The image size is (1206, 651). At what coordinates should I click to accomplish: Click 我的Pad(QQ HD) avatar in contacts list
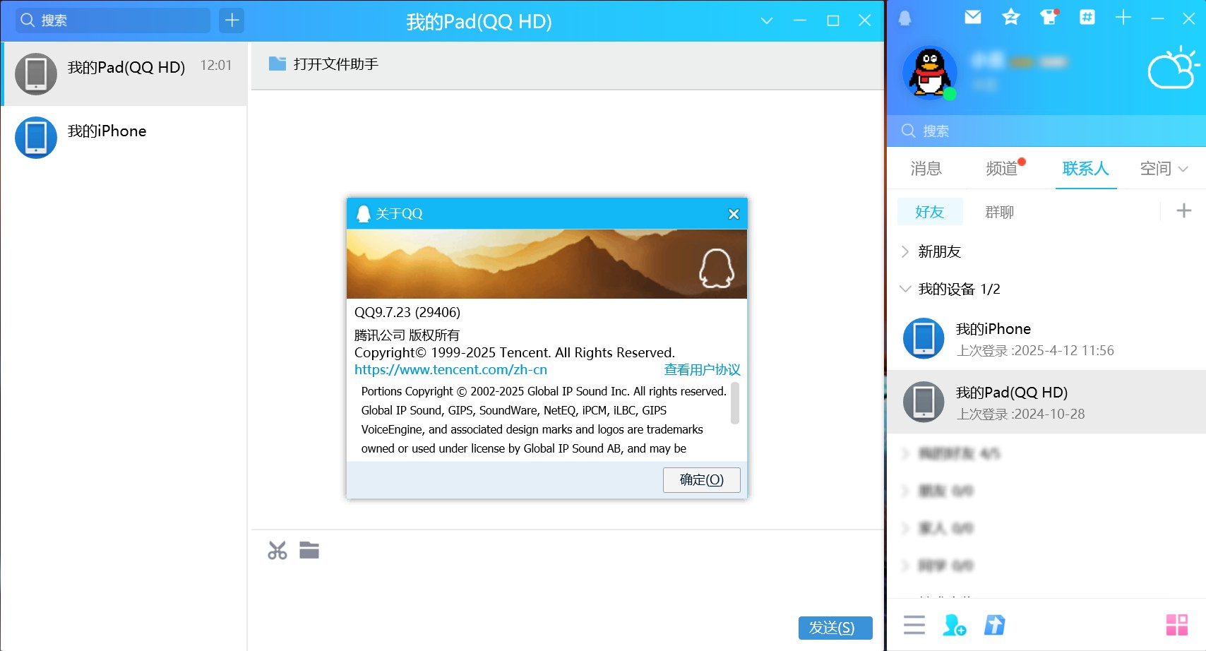click(x=924, y=402)
